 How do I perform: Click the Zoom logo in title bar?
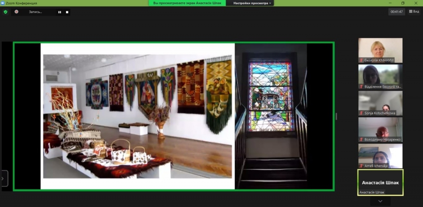click(x=3, y=3)
